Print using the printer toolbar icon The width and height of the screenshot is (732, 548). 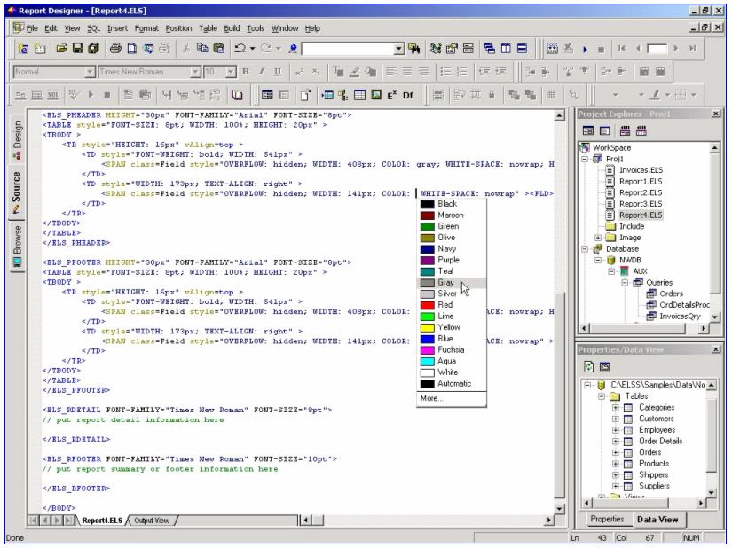click(115, 49)
